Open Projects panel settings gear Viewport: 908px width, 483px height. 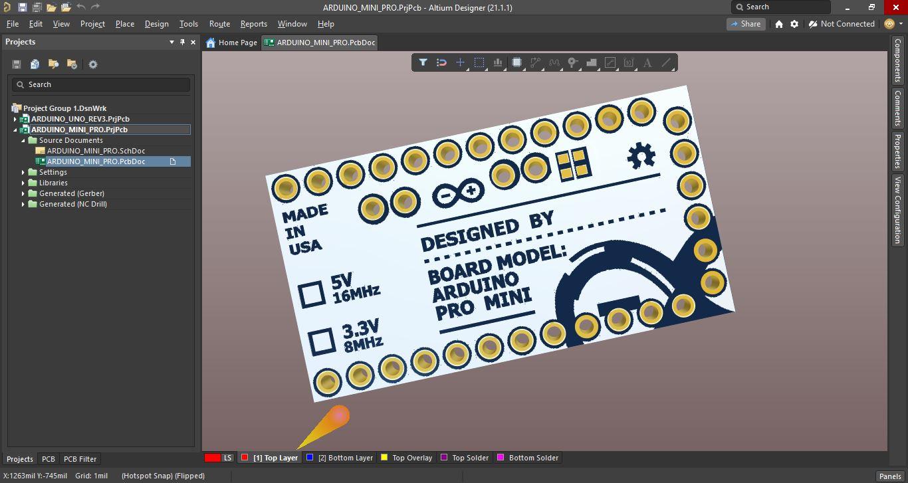pos(93,64)
